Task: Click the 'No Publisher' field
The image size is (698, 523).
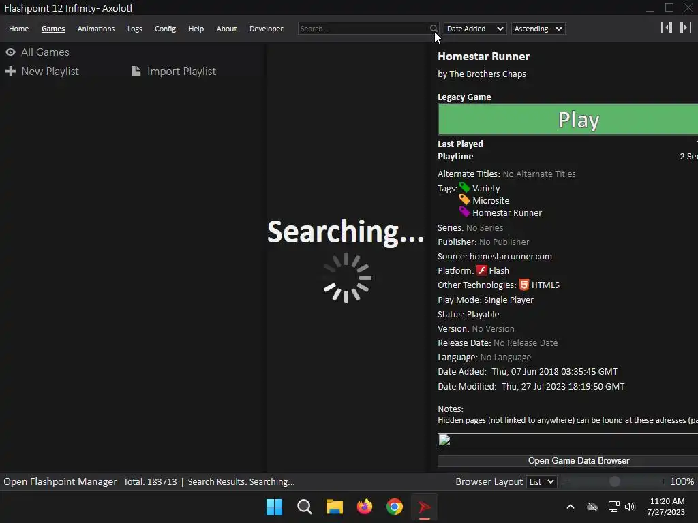Action: pos(504,242)
